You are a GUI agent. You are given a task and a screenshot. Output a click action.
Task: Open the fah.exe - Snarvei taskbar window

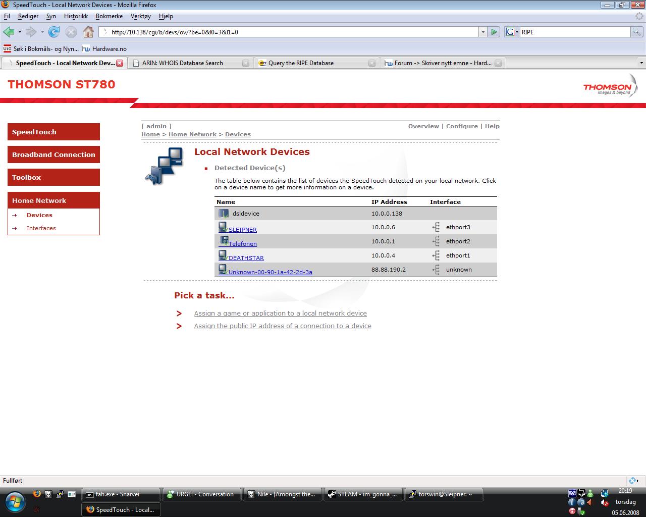(x=121, y=494)
